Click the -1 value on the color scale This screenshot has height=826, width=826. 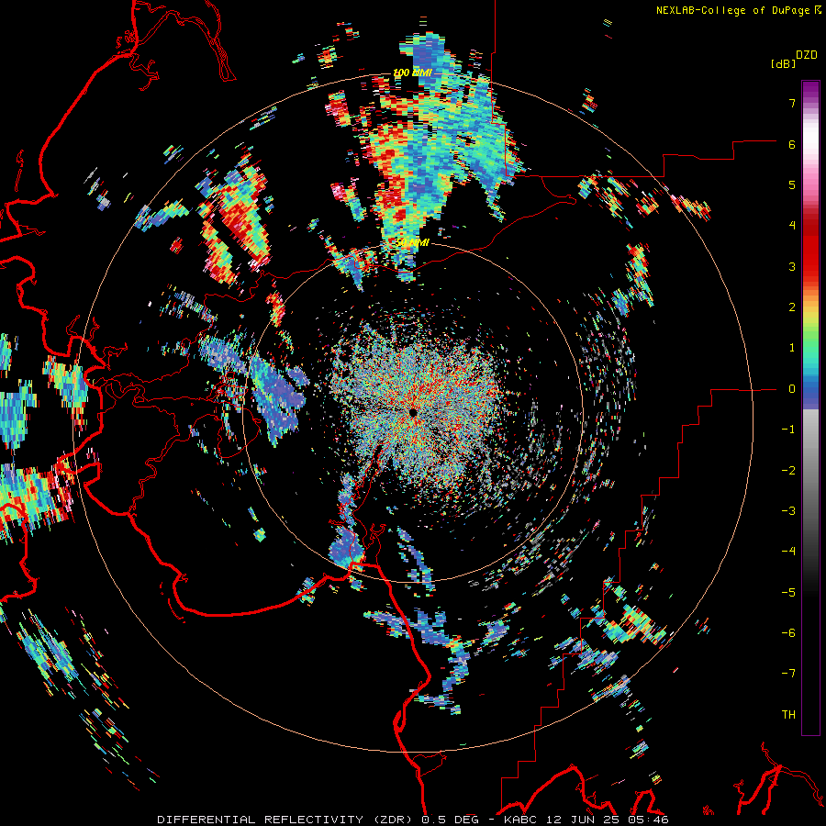pyautogui.click(x=788, y=430)
